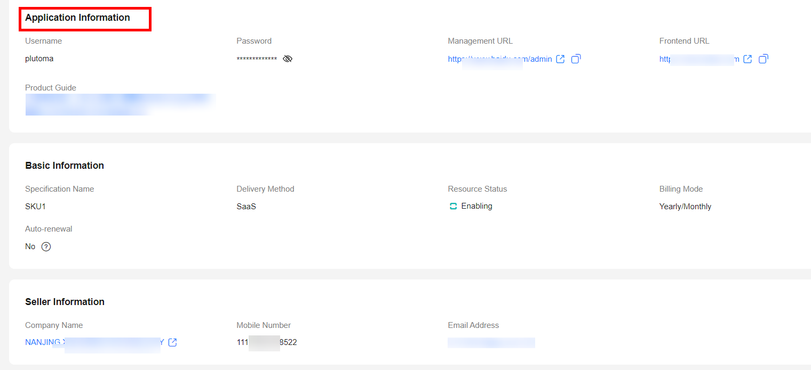
Task: Click the Delivery Method label
Action: (265, 189)
